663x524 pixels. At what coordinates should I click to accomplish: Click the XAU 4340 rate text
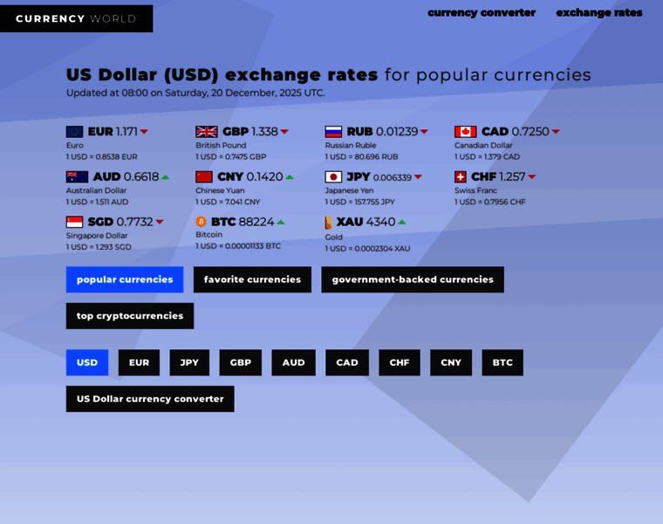[x=366, y=222]
